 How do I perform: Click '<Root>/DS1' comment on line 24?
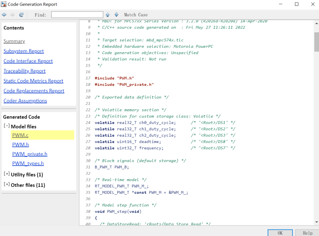[x=213, y=123]
